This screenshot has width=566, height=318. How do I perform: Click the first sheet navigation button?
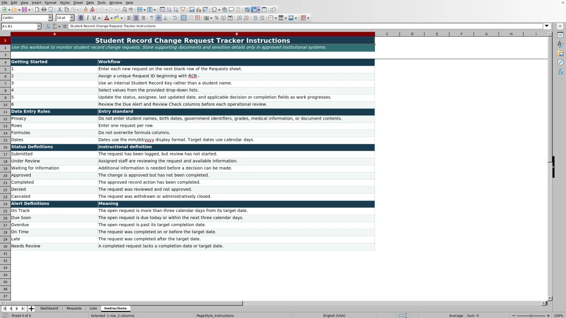pos(4,309)
